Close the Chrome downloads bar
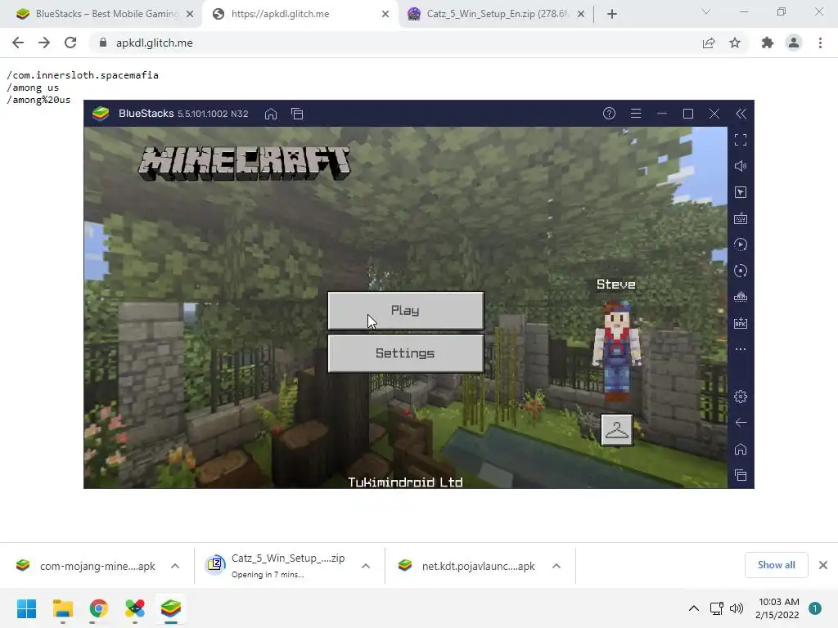838x628 pixels. click(x=823, y=565)
